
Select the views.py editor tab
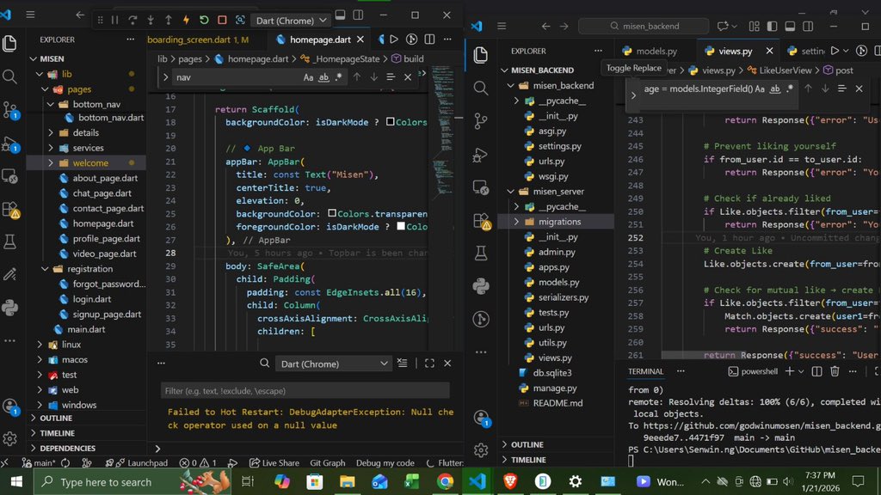coord(735,51)
